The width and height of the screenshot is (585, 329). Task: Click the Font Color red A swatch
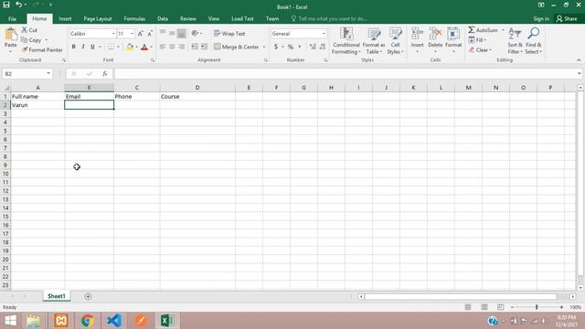[144, 47]
